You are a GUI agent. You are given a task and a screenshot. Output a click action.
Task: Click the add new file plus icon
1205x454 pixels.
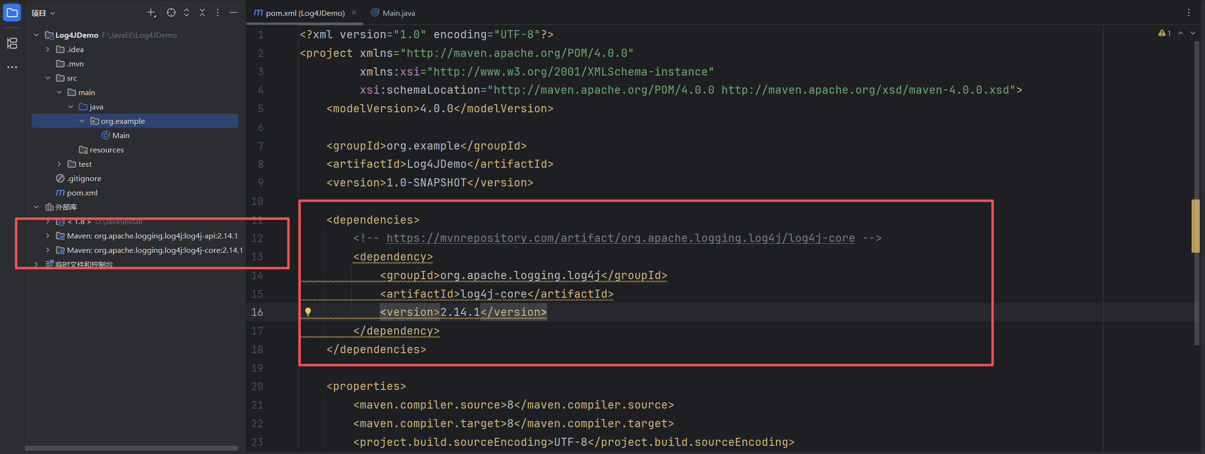[151, 13]
